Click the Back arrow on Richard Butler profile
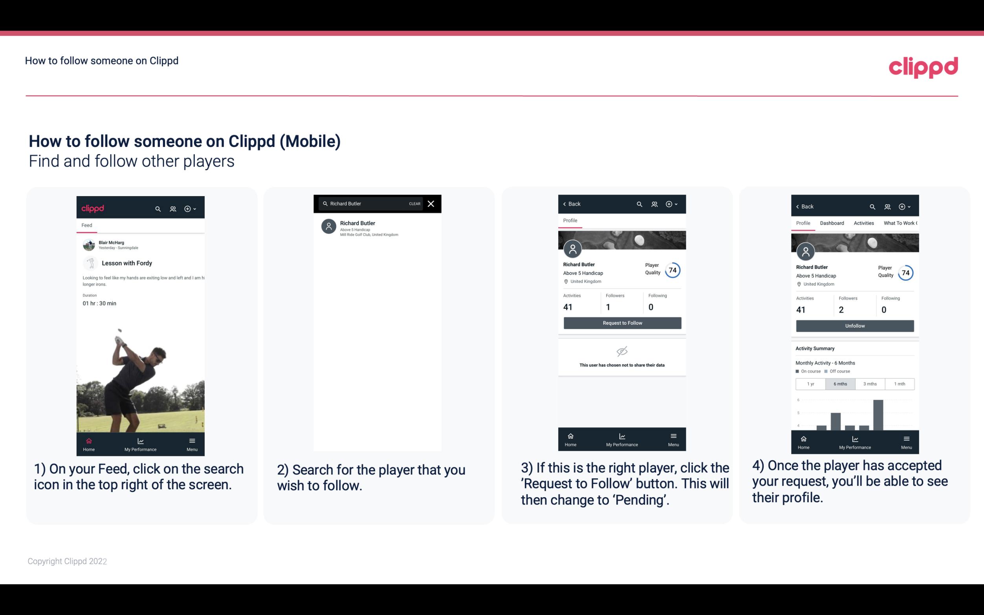Viewport: 984px width, 615px height. pos(566,203)
